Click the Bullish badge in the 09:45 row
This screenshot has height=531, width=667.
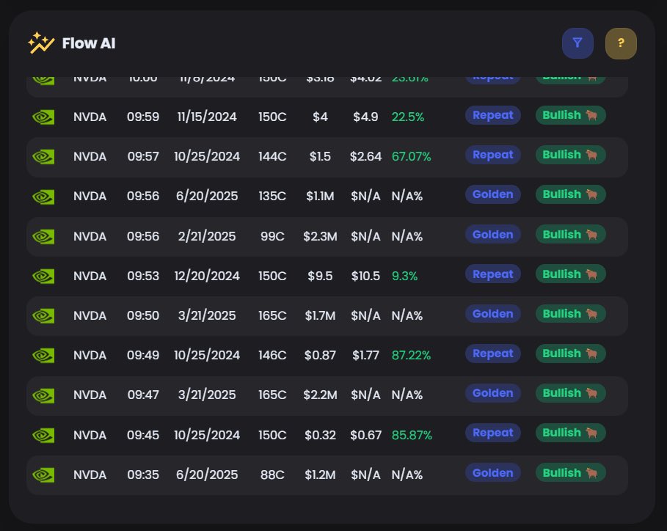[570, 433]
